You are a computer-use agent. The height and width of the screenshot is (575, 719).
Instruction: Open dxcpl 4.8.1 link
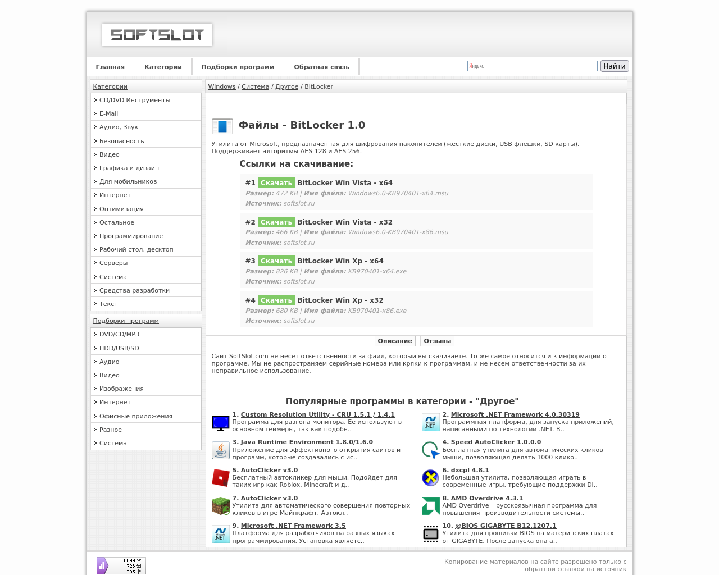[470, 471]
